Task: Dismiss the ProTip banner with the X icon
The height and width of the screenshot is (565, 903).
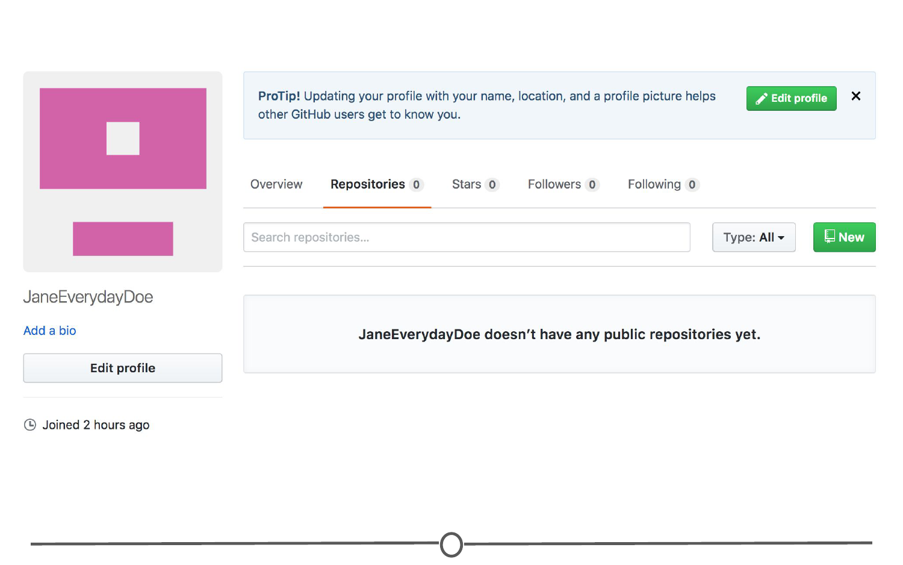Action: [x=855, y=96]
